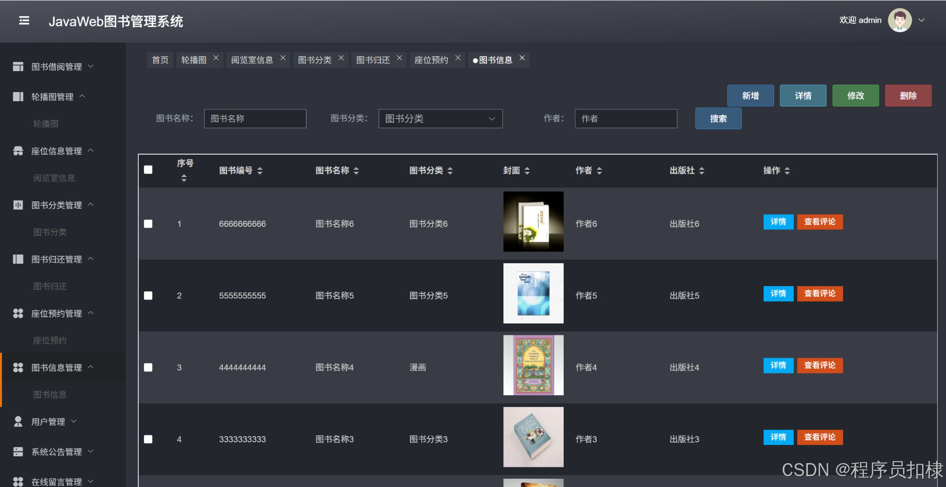Close the 图书信息 tab
946x487 pixels.
pos(522,58)
